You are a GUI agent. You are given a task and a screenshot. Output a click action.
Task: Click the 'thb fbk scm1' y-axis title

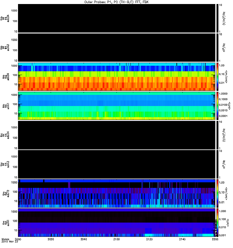pos(6,106)
